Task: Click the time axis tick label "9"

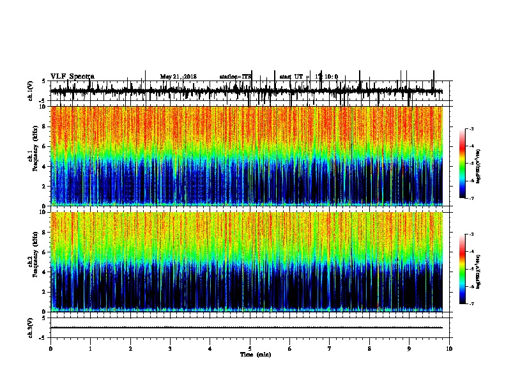Action: click(x=409, y=349)
